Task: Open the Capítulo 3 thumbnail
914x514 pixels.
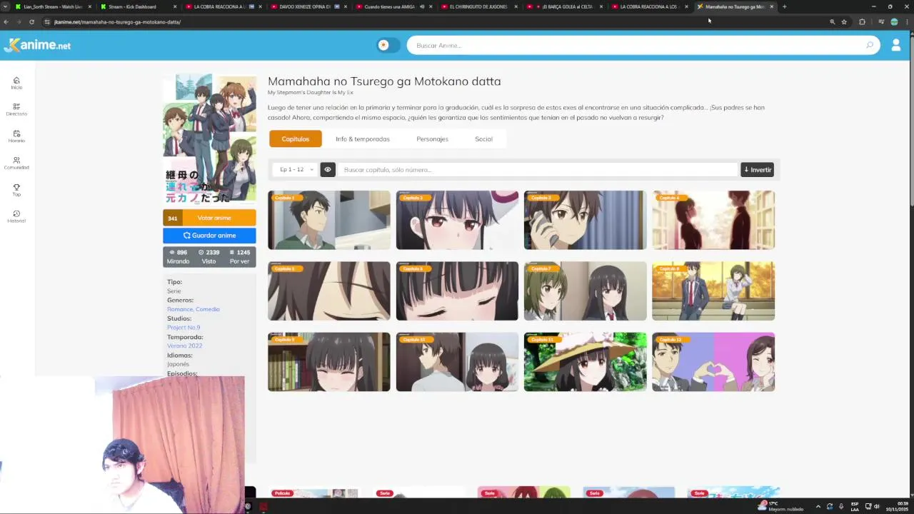Action: pyautogui.click(x=585, y=220)
